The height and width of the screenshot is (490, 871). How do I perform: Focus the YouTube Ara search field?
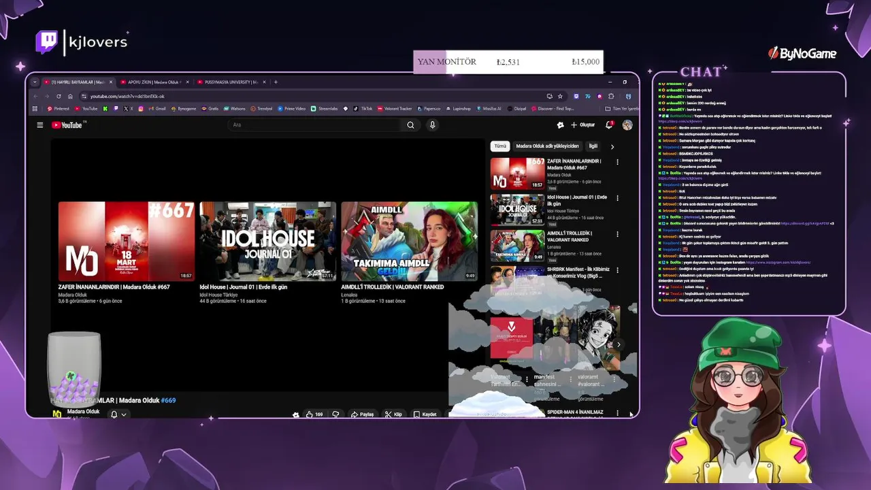tap(314, 125)
